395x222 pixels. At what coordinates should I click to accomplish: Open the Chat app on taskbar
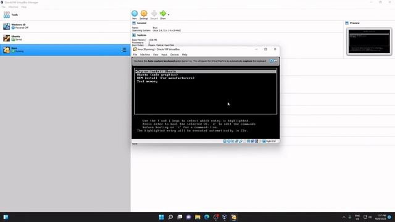point(189,217)
